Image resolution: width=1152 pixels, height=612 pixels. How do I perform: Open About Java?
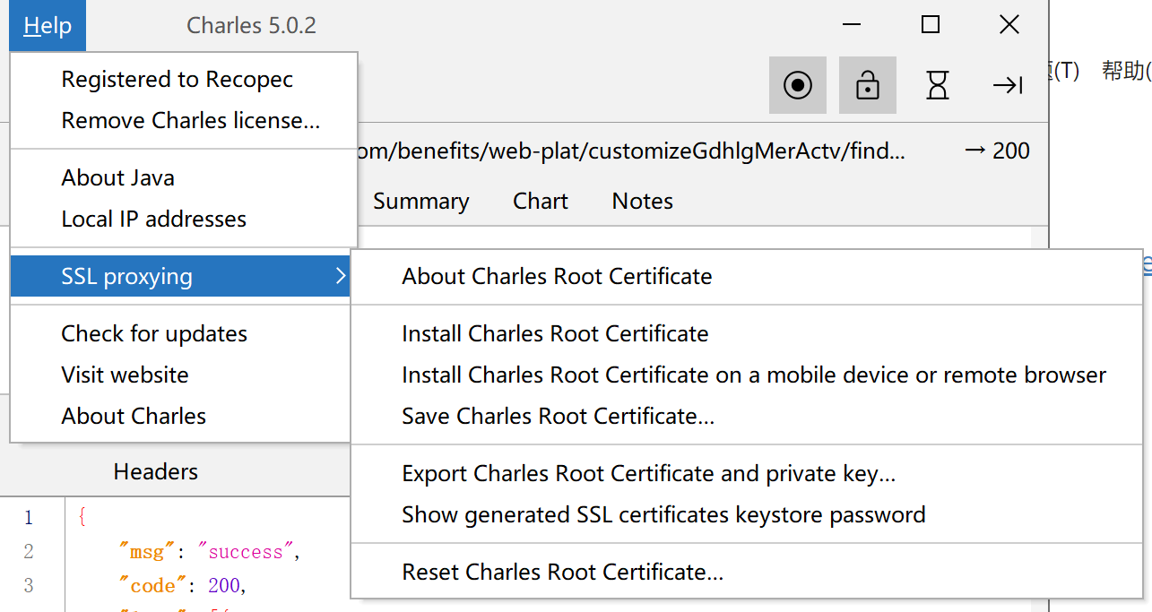(x=184, y=177)
